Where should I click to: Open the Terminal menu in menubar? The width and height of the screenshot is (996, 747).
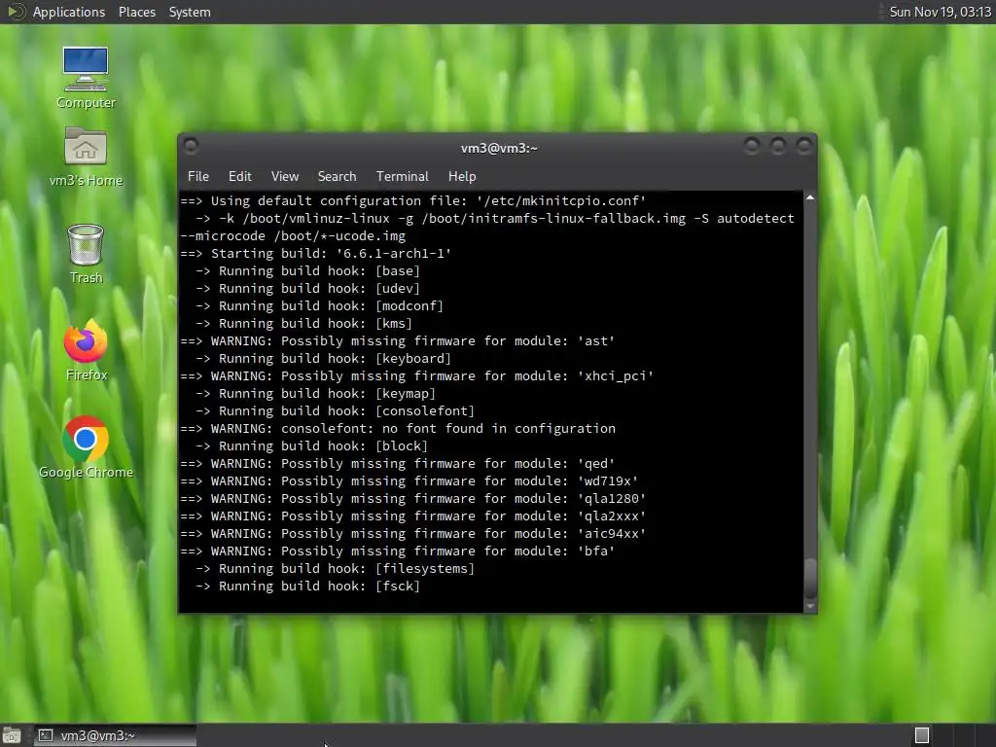(402, 177)
